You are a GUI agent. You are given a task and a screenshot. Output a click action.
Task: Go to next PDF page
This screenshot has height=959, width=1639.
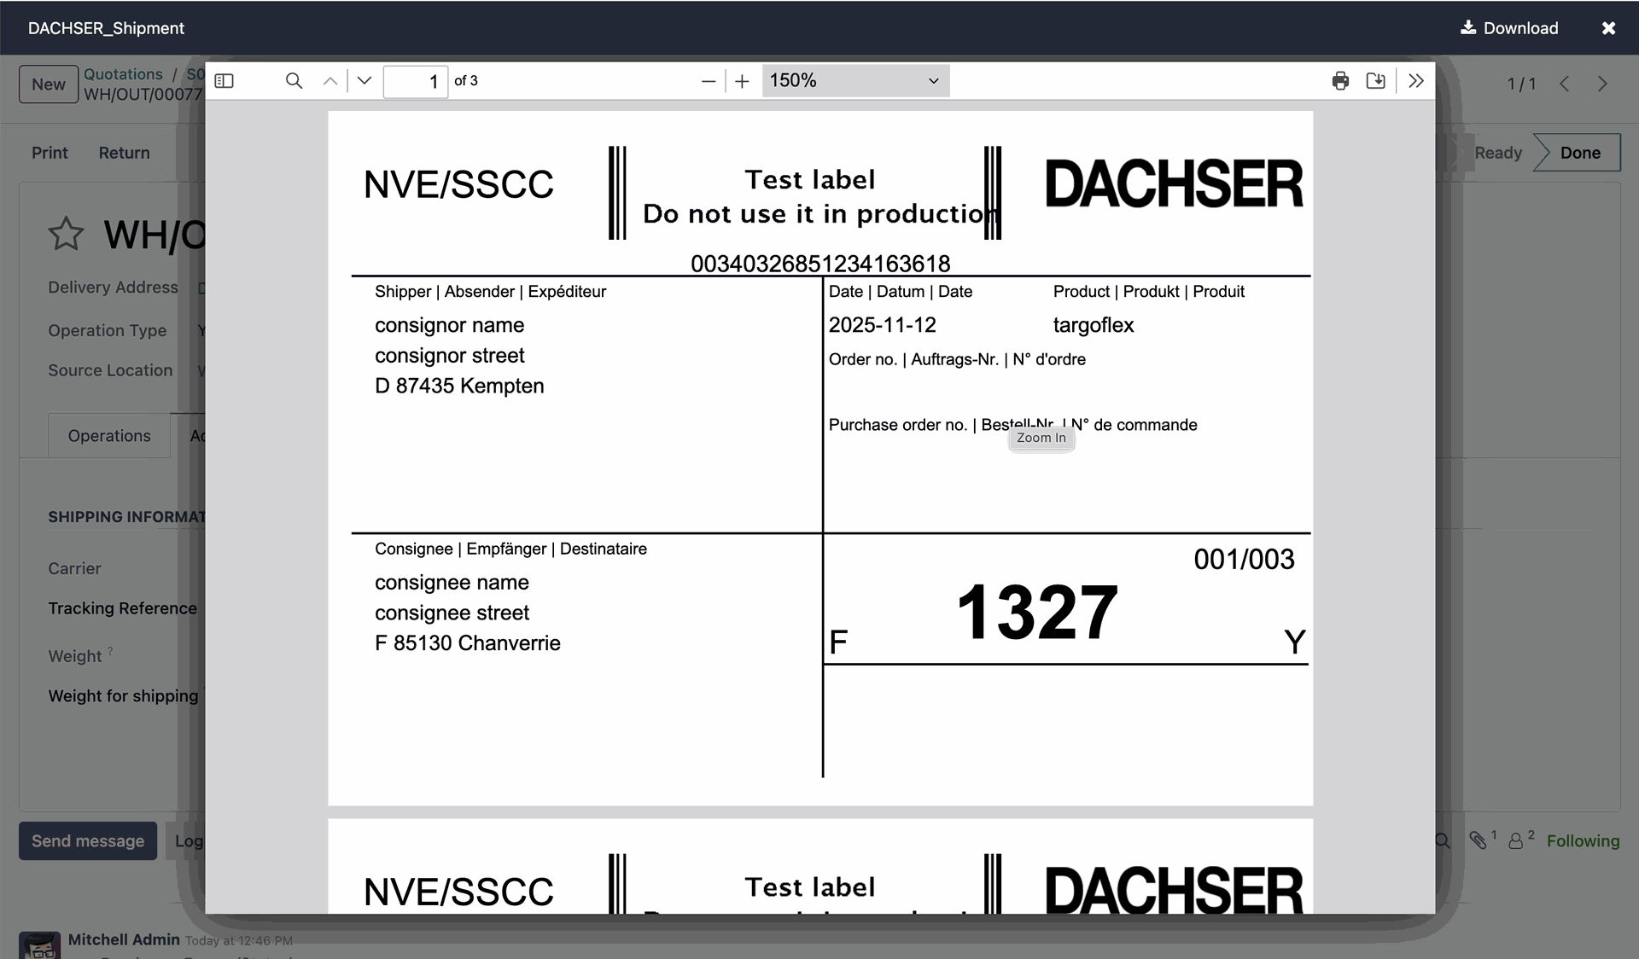(365, 81)
